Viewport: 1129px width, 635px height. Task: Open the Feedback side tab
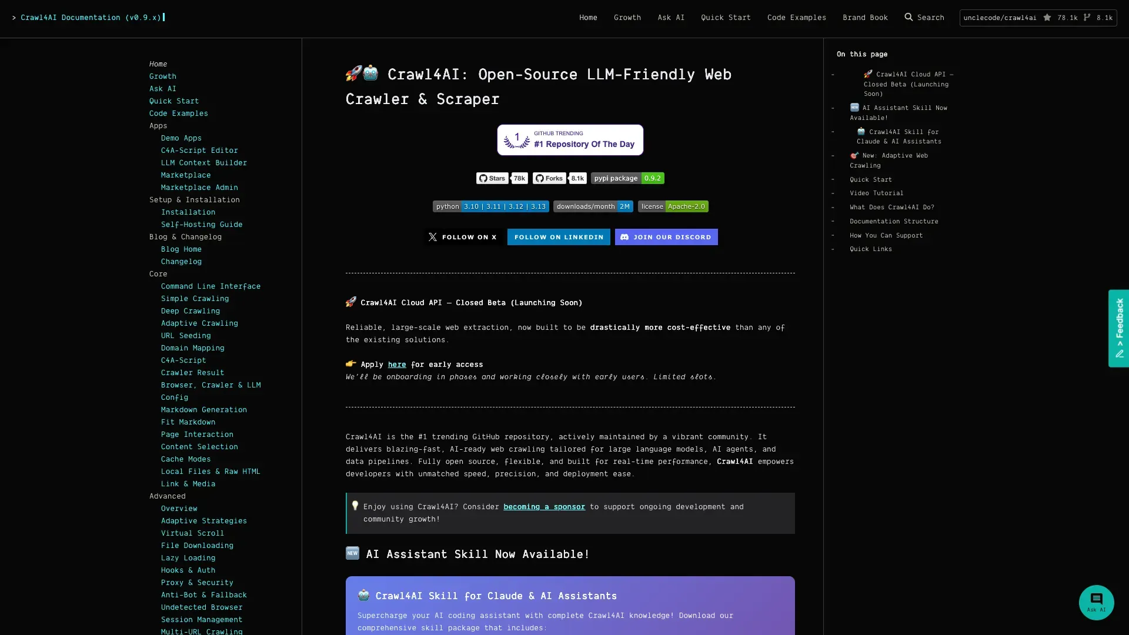coord(1118,328)
